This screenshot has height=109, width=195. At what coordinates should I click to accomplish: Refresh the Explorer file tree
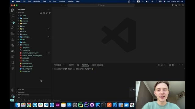click(47, 13)
